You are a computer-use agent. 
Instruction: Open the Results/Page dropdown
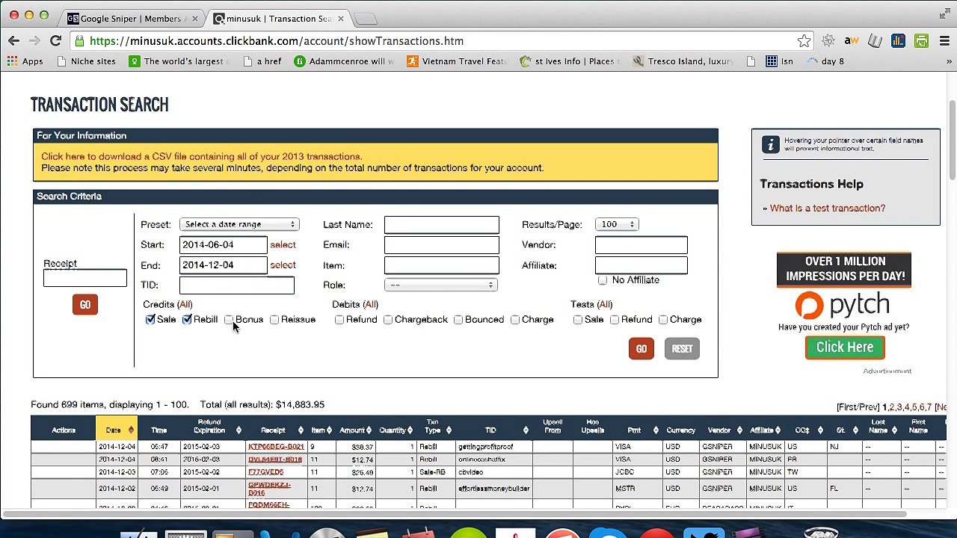point(617,224)
